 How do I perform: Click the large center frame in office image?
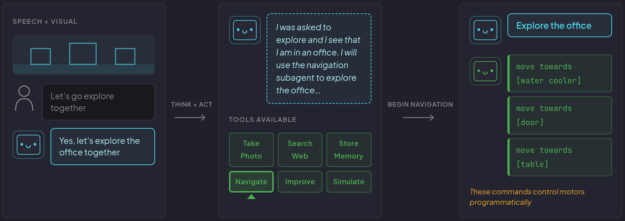[x=83, y=54]
